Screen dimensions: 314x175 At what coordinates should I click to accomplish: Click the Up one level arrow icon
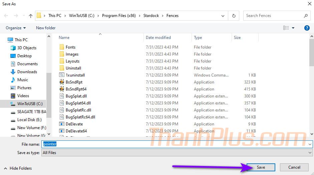click(31, 16)
